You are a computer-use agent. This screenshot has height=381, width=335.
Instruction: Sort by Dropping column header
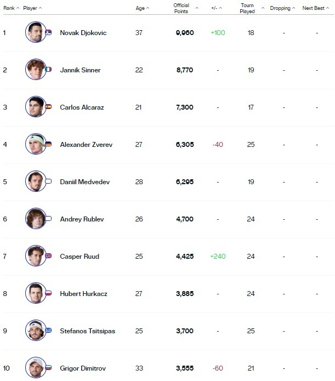[x=282, y=8]
